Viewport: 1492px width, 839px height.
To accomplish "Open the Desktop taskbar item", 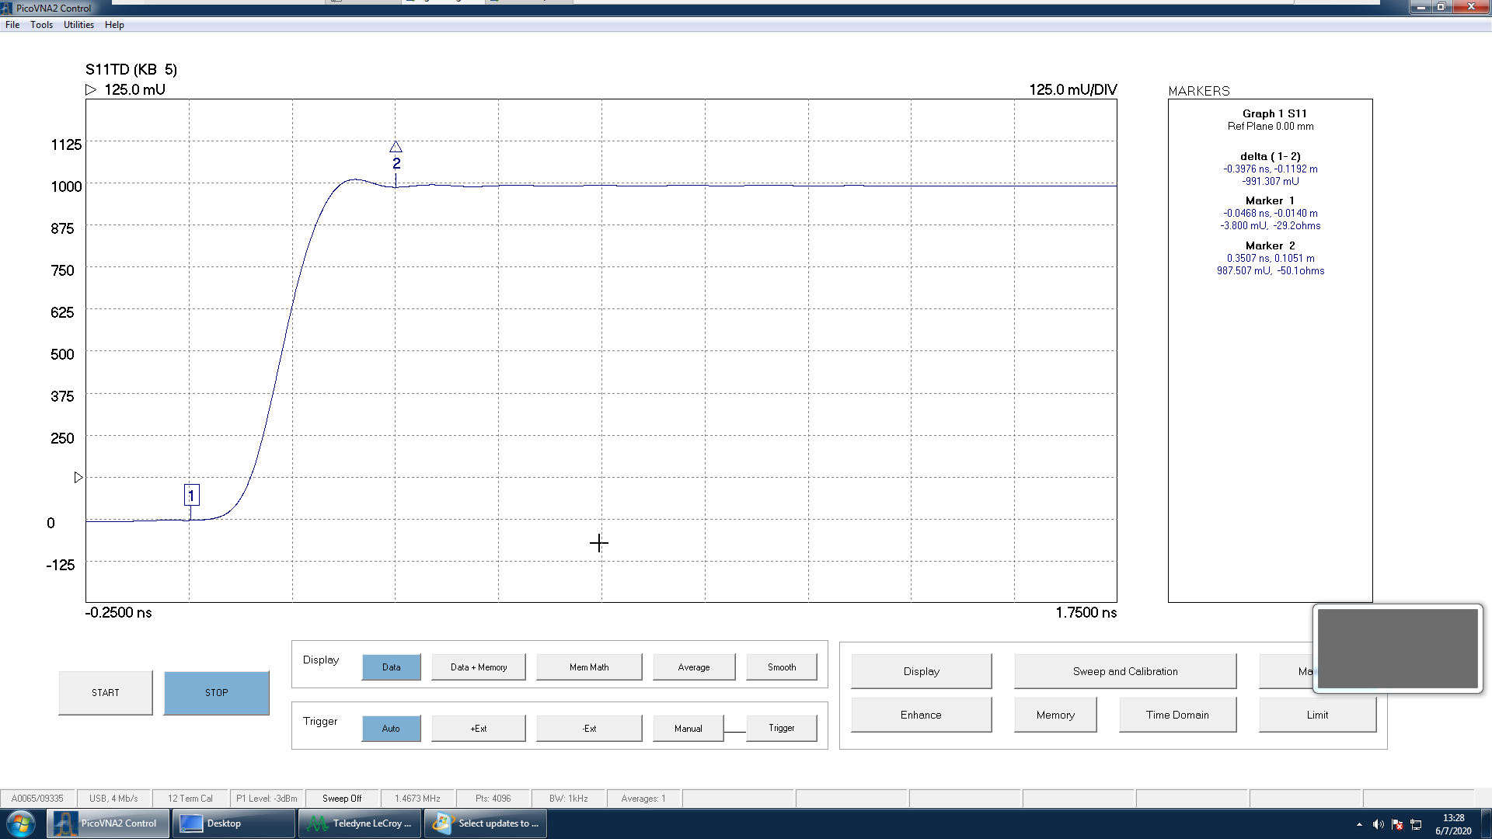I will pyautogui.click(x=233, y=823).
